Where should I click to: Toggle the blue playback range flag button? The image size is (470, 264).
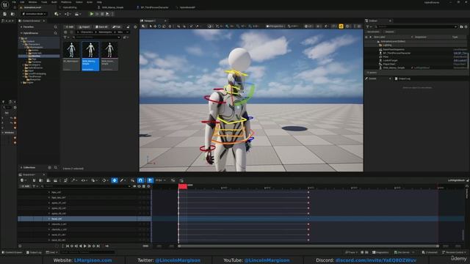(150, 180)
